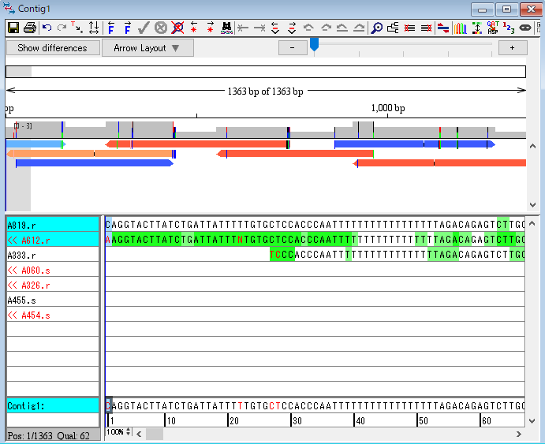Click the Print icon

[30, 28]
